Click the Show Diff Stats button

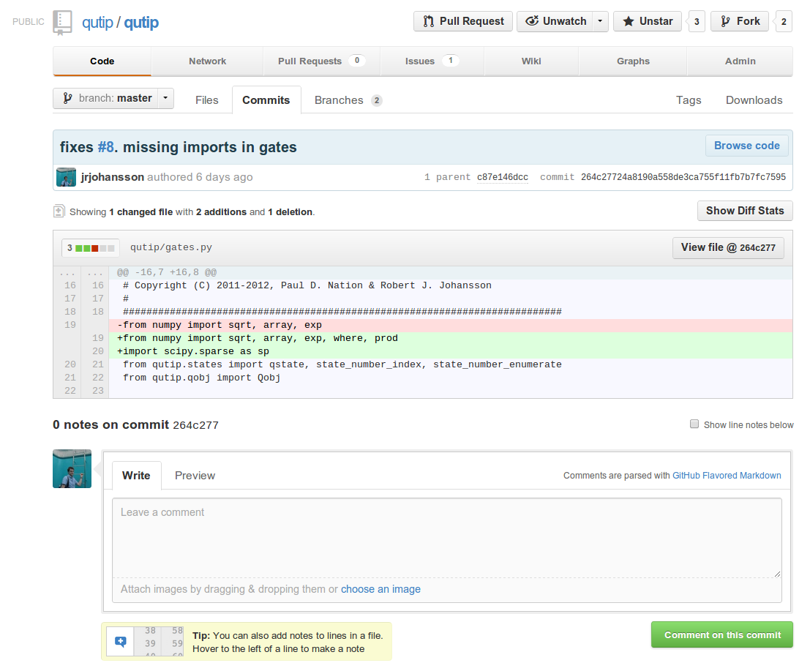point(744,211)
